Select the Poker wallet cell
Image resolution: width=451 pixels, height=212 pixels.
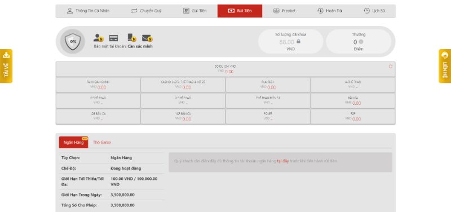coord(268,117)
